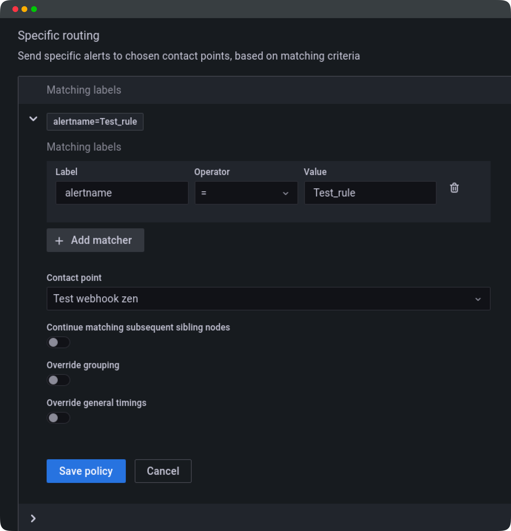Open the Operator dropdown
511x531 pixels.
(x=246, y=193)
